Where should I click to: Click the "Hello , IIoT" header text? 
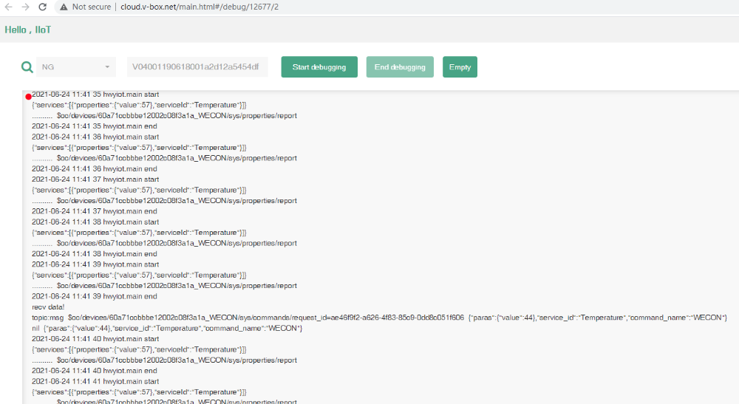(x=28, y=30)
